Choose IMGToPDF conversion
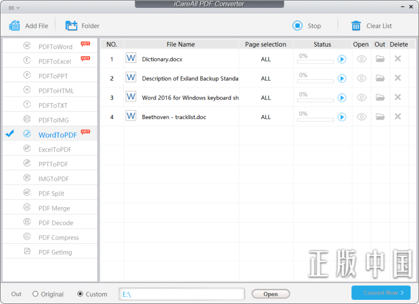The height and width of the screenshot is (304, 419). click(x=50, y=178)
